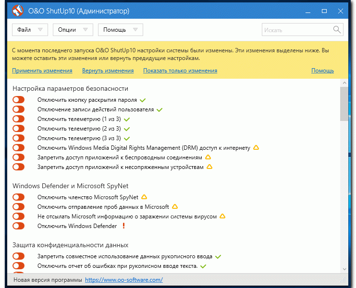Click yellow warning triangle beside DRM internet access

point(256,148)
